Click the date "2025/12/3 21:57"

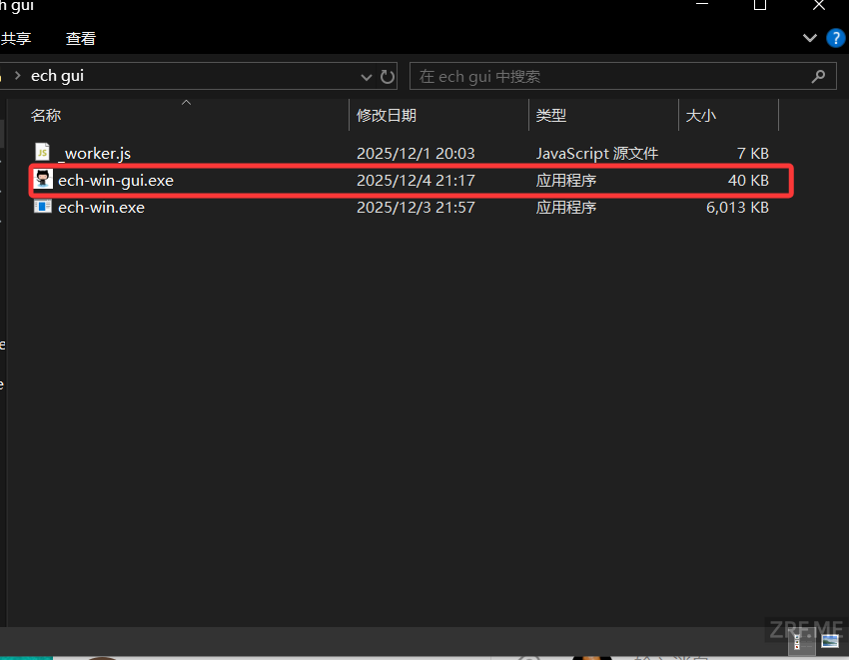[416, 208]
